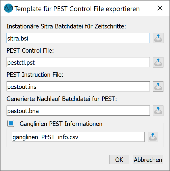Focus the pestctl.pst text field

click(x=78, y=62)
